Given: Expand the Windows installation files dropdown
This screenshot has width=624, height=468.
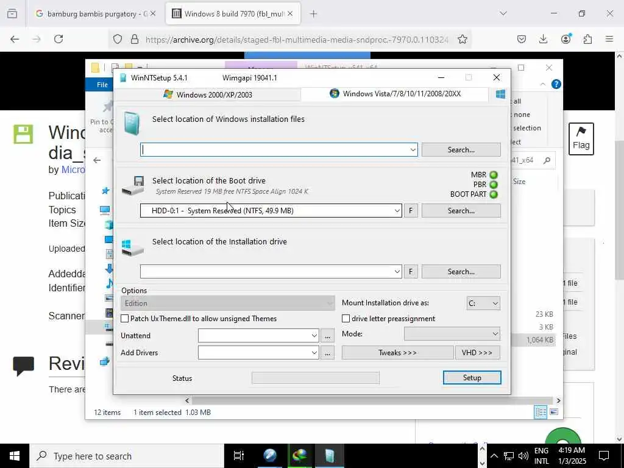Looking at the screenshot, I should (413, 150).
